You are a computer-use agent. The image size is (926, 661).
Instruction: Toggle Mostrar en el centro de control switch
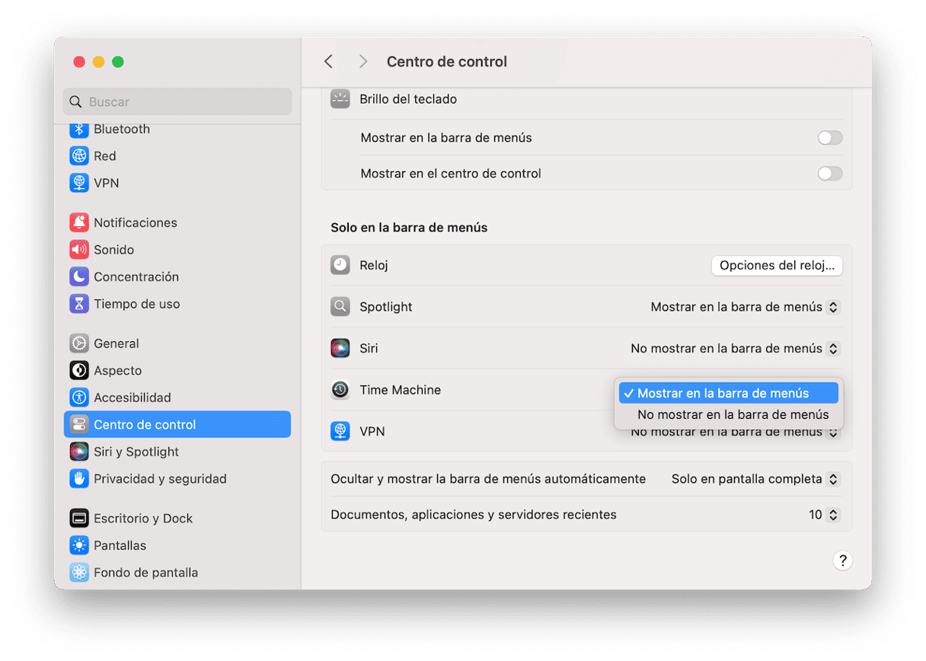point(829,174)
